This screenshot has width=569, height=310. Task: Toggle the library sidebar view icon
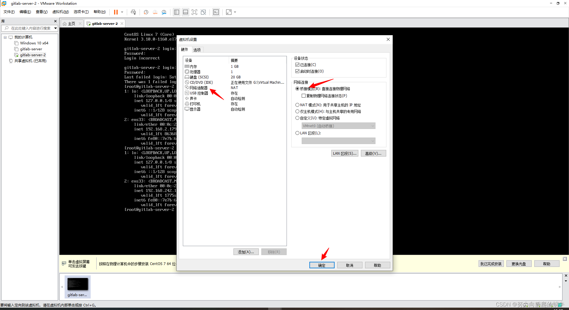click(x=177, y=12)
